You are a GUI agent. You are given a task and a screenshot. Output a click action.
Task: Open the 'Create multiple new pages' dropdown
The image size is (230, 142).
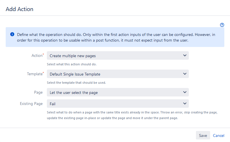pyautogui.click(x=118, y=55)
